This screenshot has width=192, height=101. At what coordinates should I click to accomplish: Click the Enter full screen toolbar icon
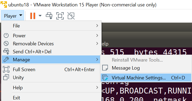(x=60, y=16)
